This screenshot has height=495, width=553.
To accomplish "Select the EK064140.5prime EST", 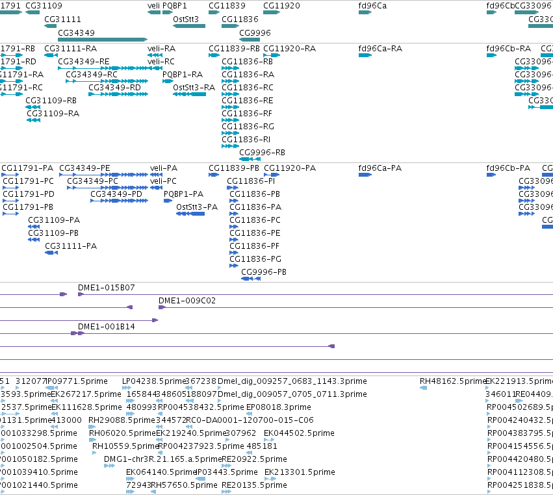I will pyautogui.click(x=161, y=472).
